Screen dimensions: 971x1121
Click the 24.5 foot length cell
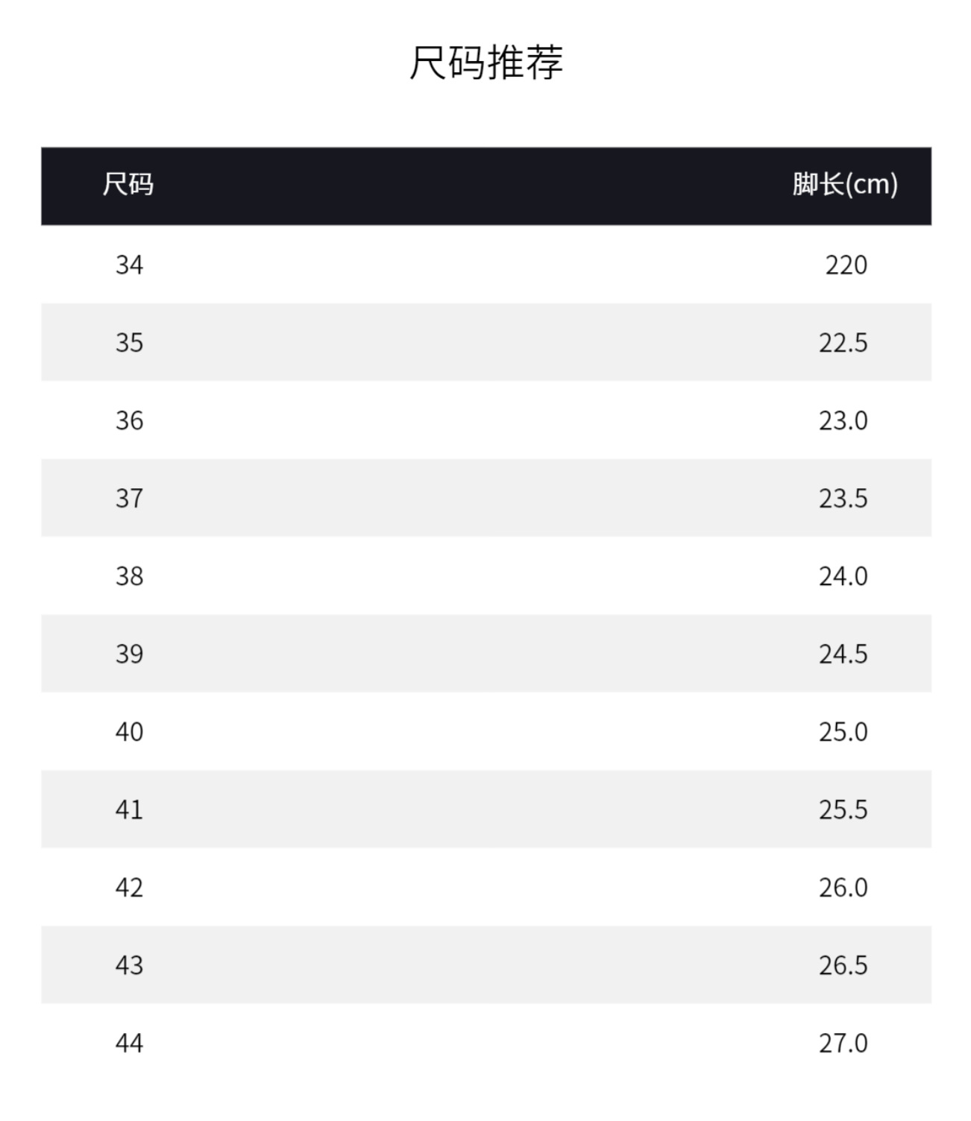[843, 654]
